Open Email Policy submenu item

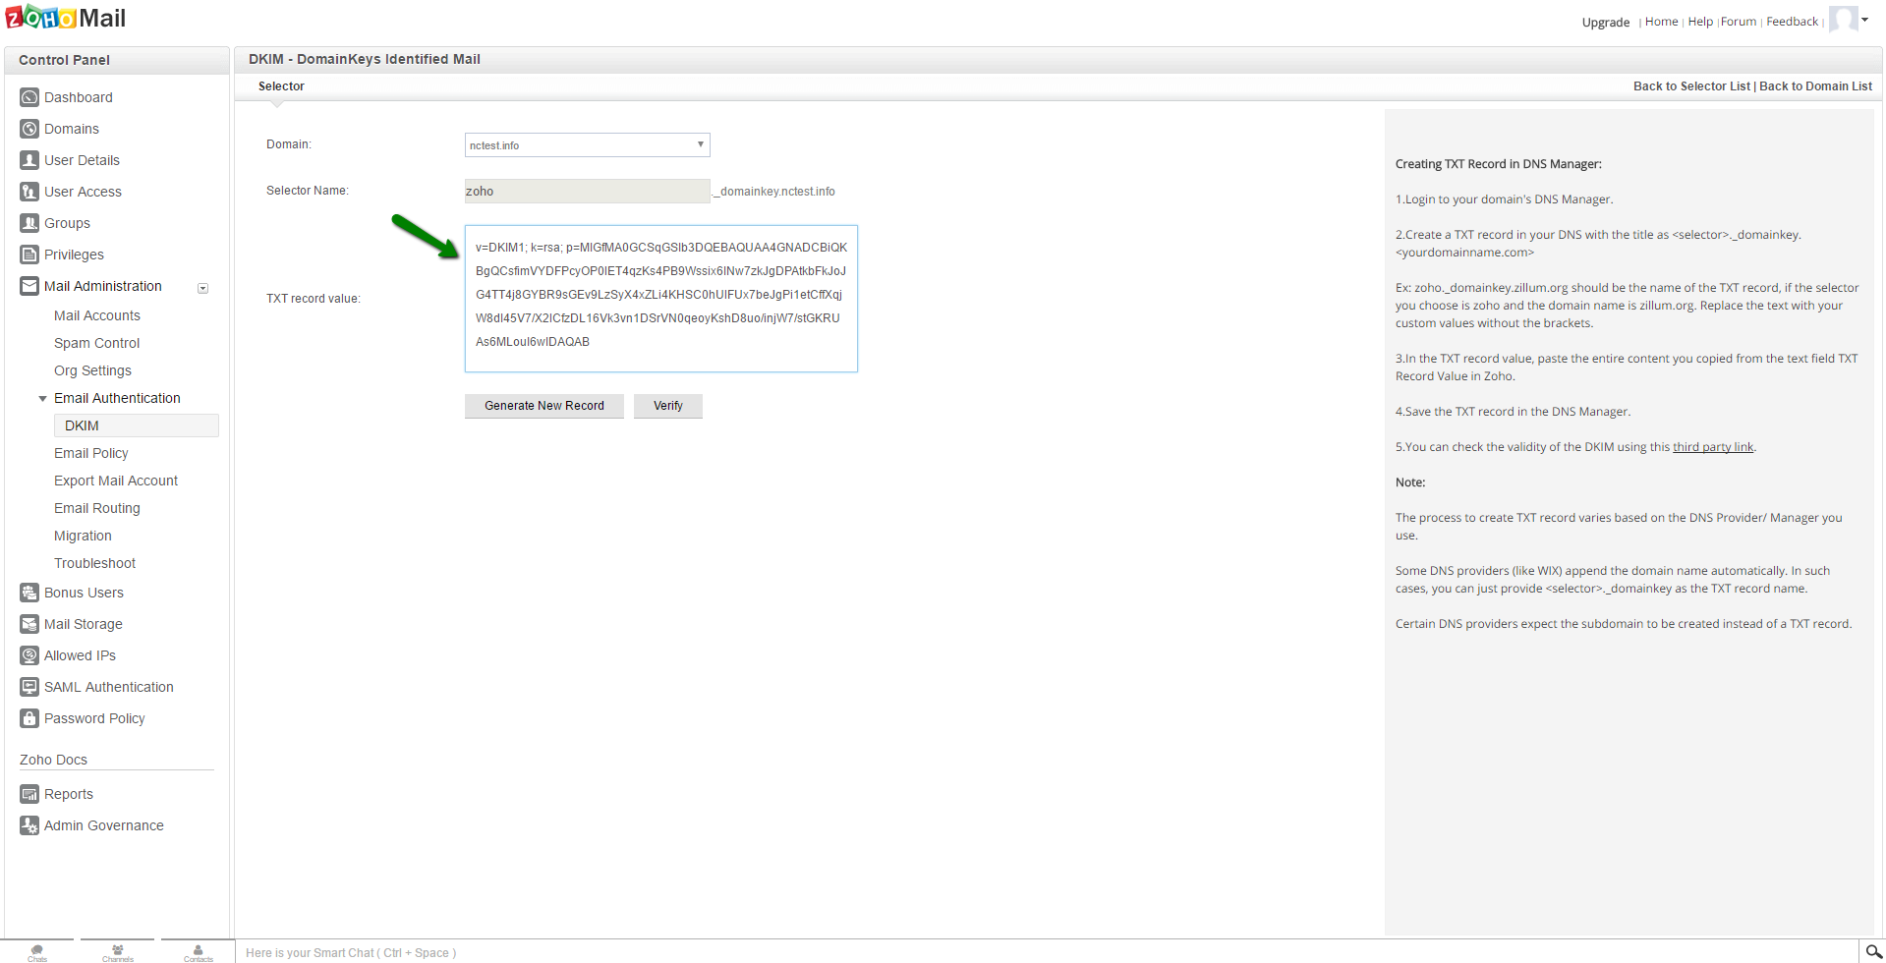pyautogui.click(x=91, y=453)
